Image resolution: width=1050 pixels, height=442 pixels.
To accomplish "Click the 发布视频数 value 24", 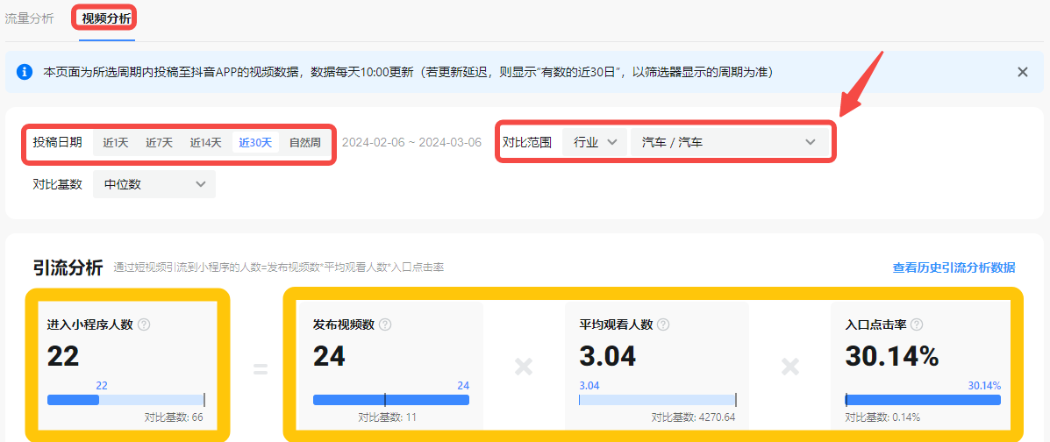I will pyautogui.click(x=329, y=356).
